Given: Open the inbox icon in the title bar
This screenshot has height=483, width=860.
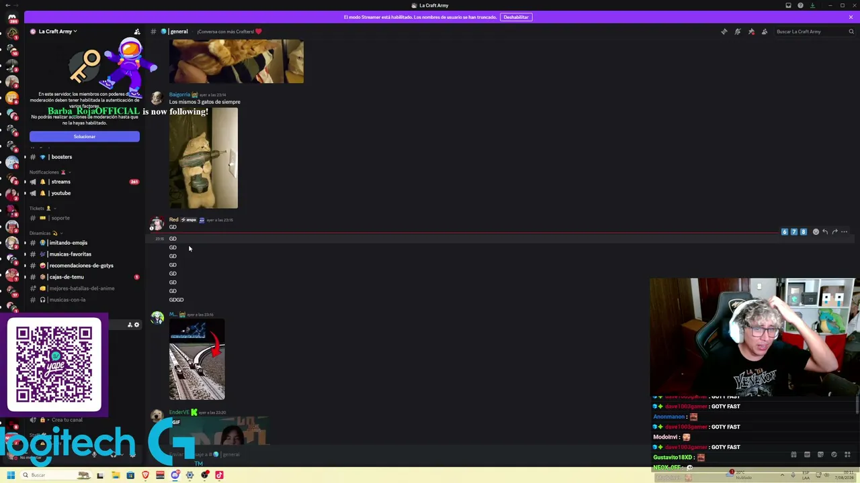Looking at the screenshot, I should [x=788, y=5].
